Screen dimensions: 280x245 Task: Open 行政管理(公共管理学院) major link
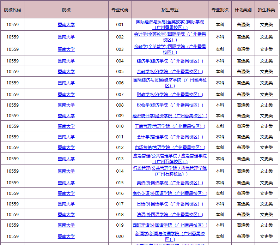170,171
